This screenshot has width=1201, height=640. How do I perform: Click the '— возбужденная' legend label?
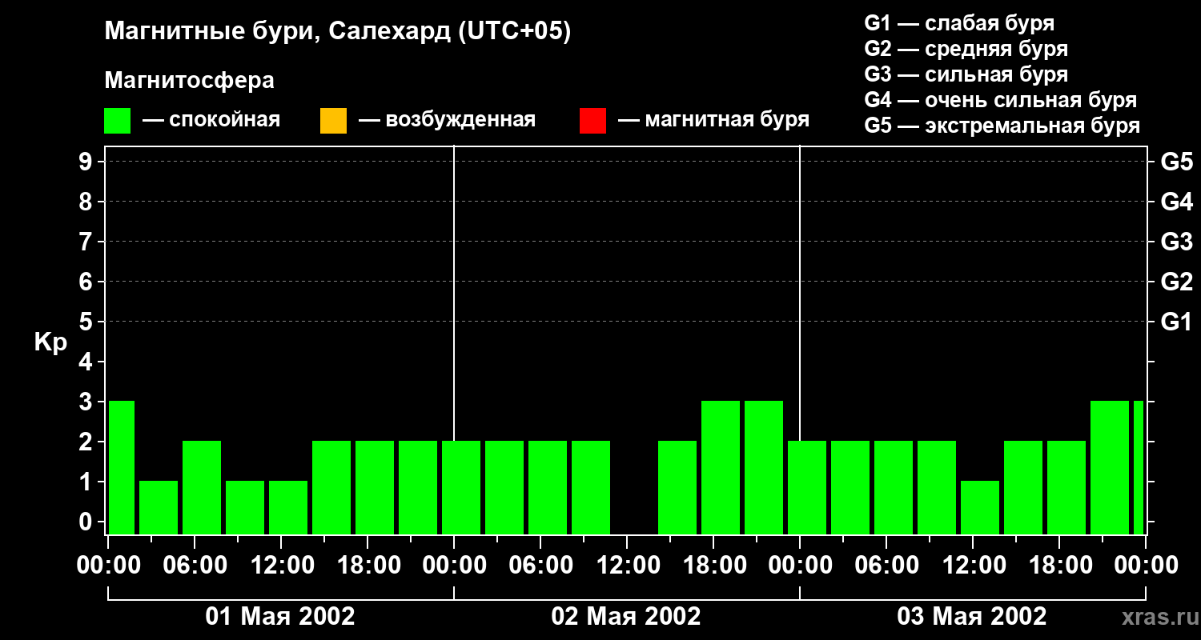click(x=448, y=120)
